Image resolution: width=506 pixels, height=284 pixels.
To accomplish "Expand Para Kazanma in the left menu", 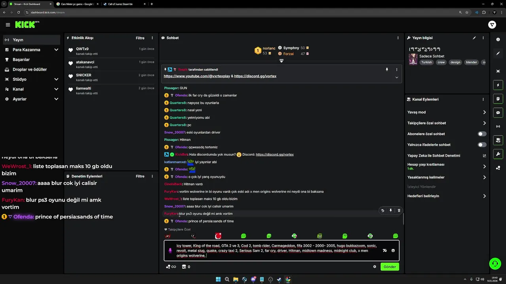I will coord(56,50).
